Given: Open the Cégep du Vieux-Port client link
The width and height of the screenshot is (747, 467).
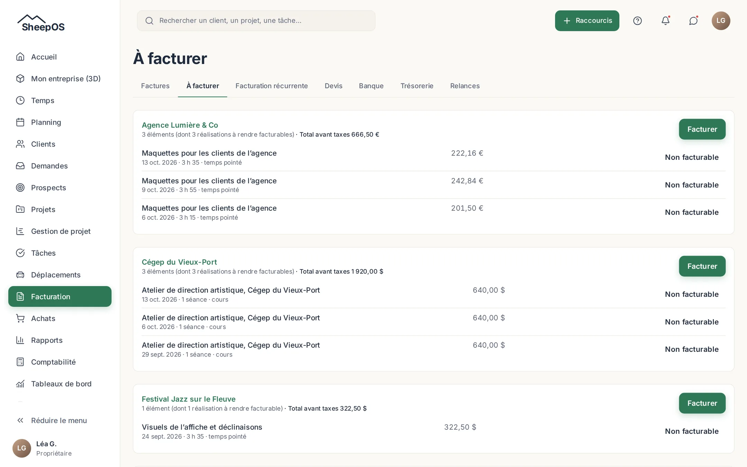Looking at the screenshot, I should click(x=179, y=262).
